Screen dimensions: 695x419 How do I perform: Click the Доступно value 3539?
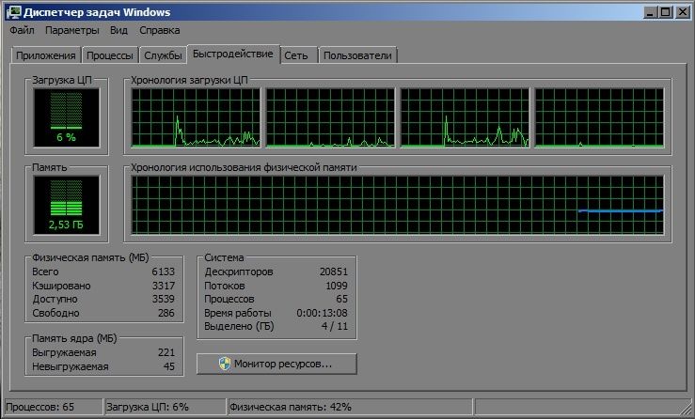click(163, 299)
